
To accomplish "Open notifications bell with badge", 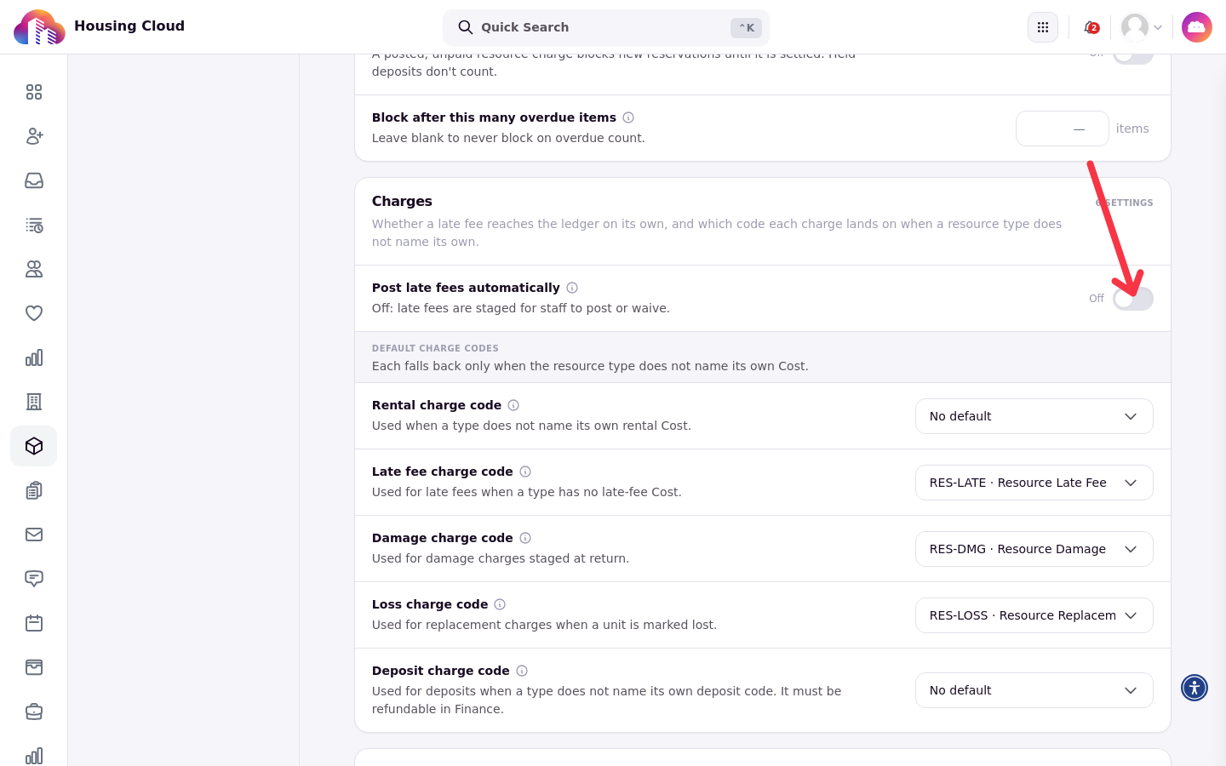I will [x=1091, y=27].
